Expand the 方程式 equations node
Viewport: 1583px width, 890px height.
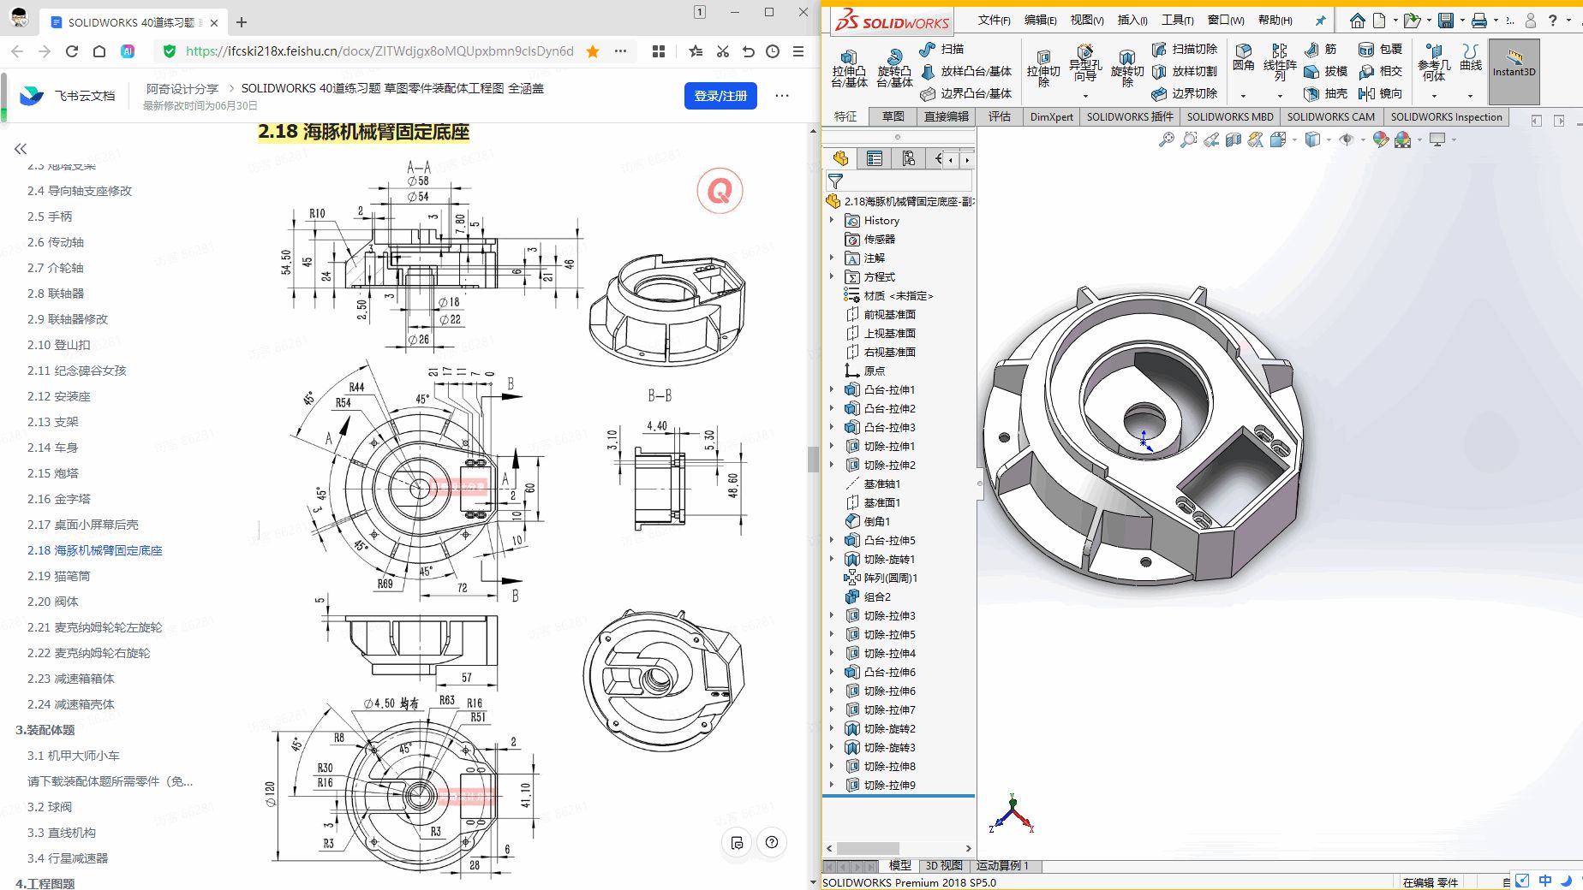[831, 276]
